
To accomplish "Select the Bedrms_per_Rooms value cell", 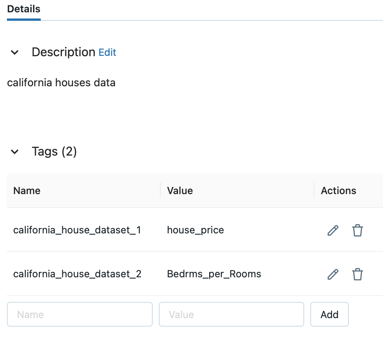I will [214, 274].
